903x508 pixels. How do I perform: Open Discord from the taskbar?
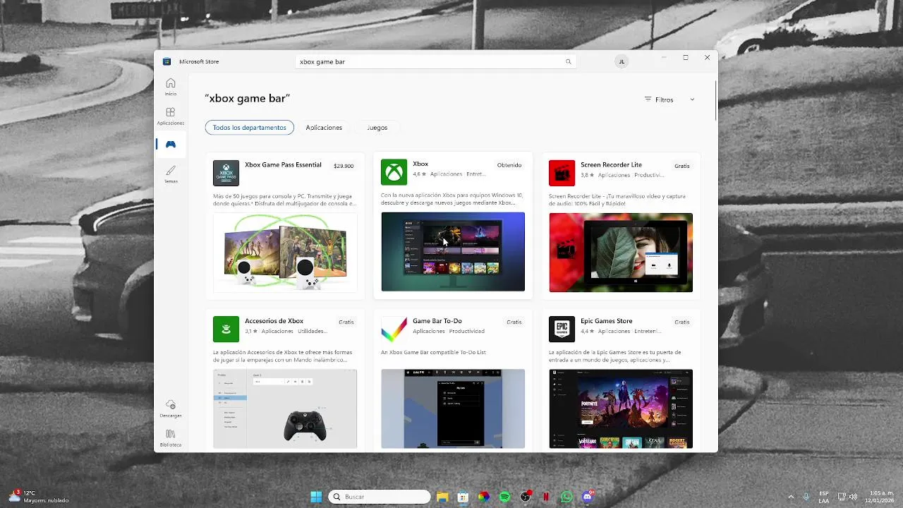coord(588,497)
